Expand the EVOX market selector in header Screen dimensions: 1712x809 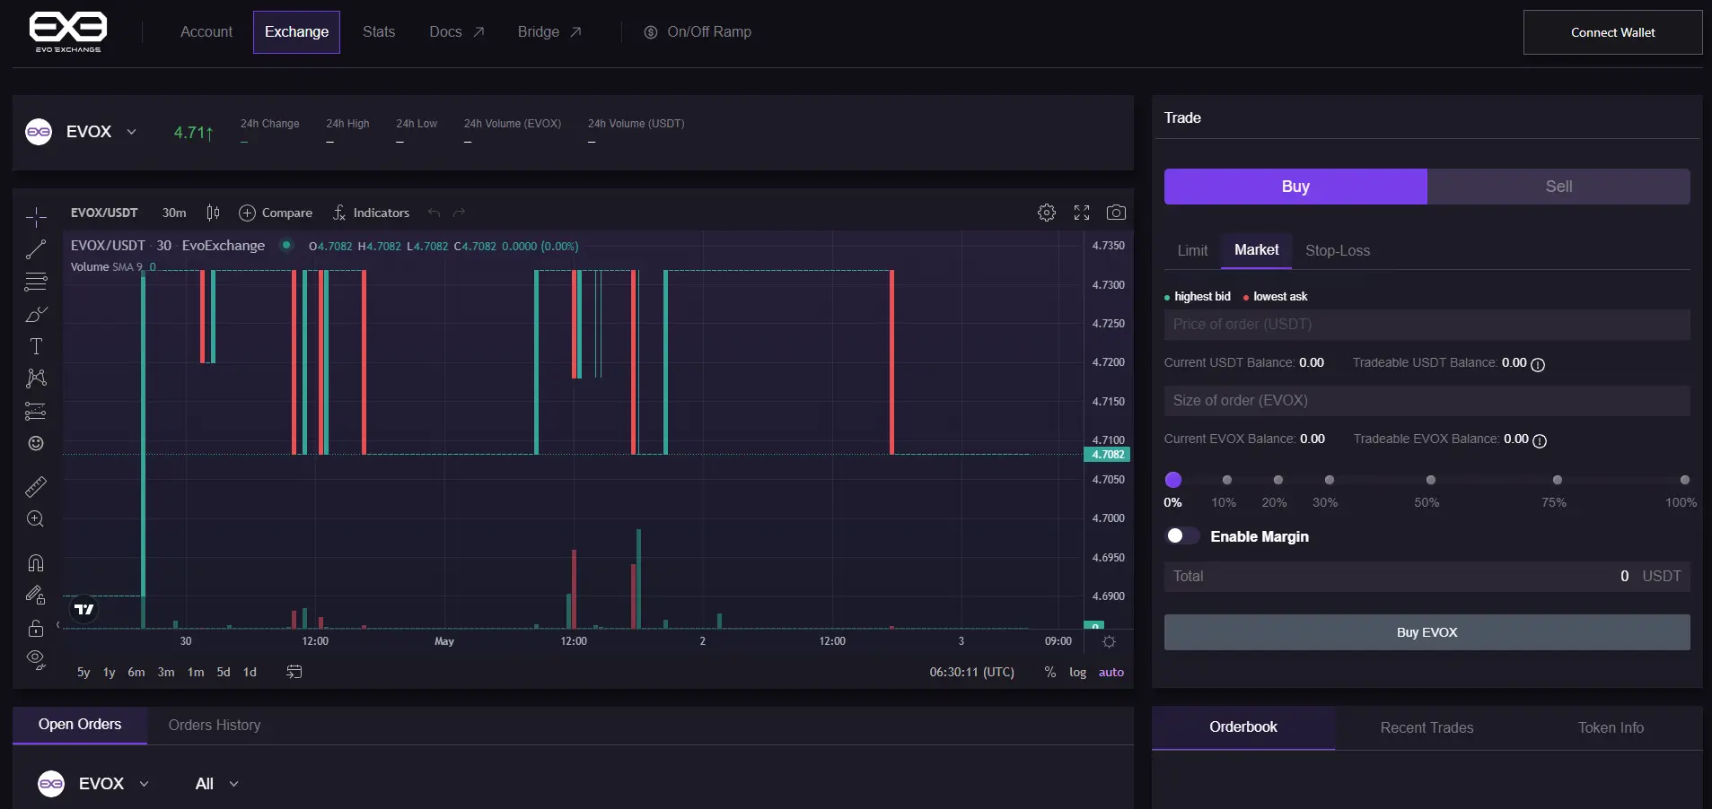click(x=132, y=132)
